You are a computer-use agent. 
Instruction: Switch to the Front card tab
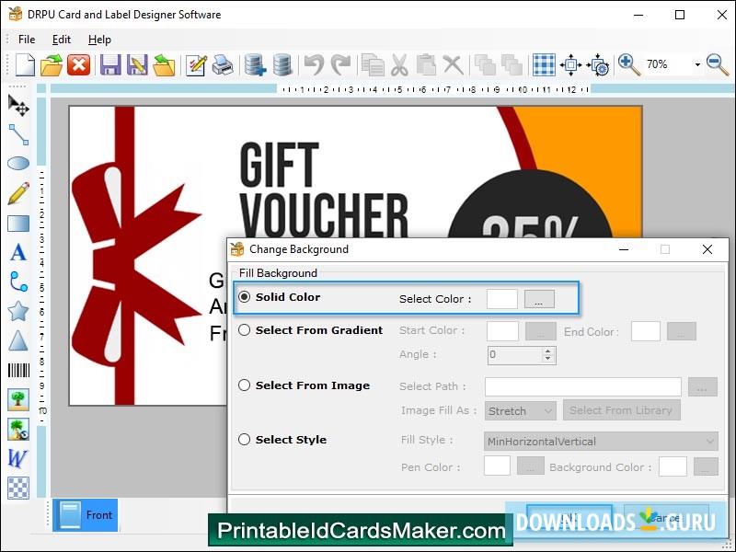(x=86, y=515)
